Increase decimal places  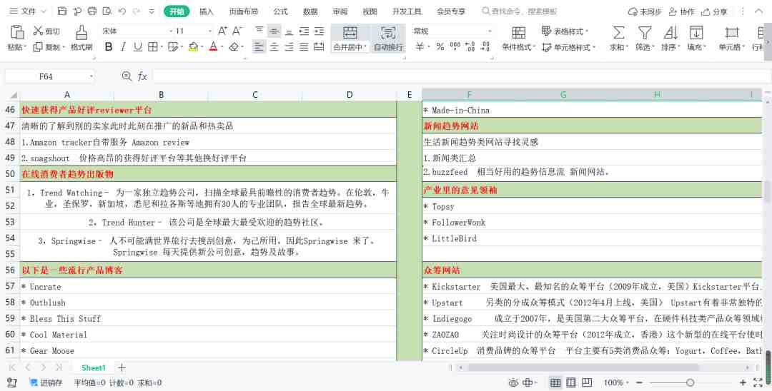click(470, 46)
